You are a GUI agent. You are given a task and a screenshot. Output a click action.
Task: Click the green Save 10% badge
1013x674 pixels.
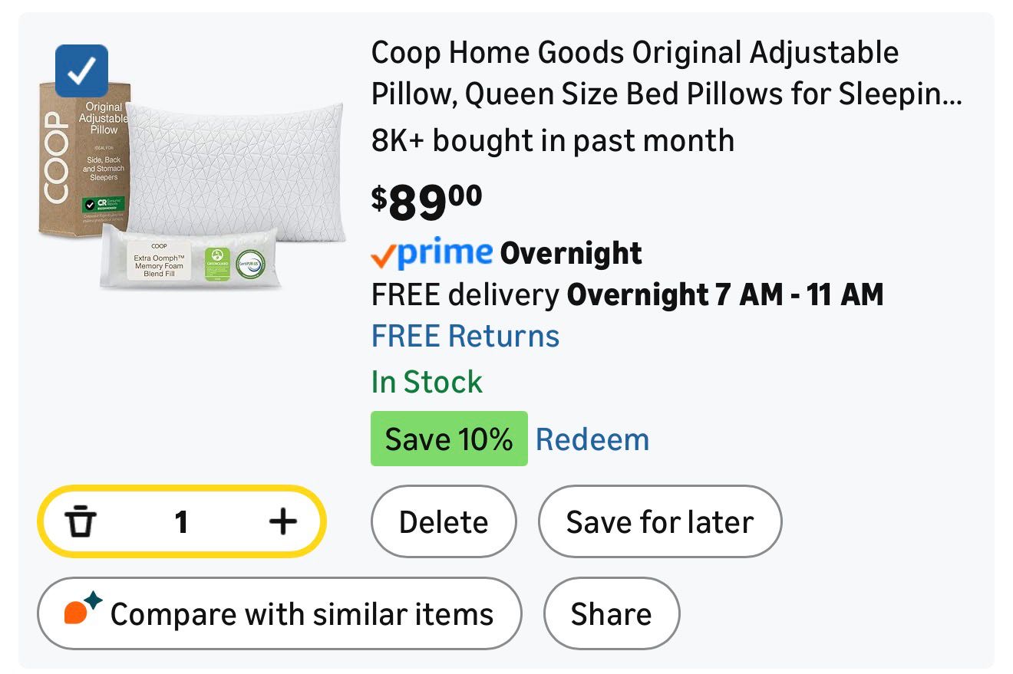449,439
